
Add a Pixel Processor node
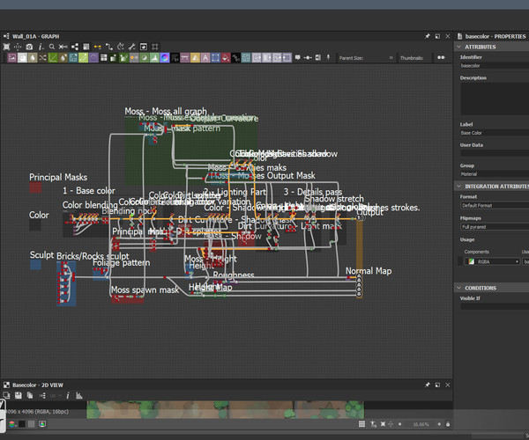[175, 58]
